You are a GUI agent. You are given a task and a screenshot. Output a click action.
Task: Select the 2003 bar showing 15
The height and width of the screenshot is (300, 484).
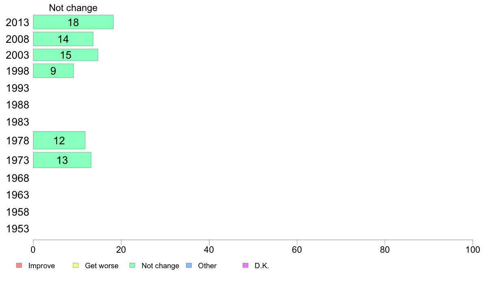point(66,55)
